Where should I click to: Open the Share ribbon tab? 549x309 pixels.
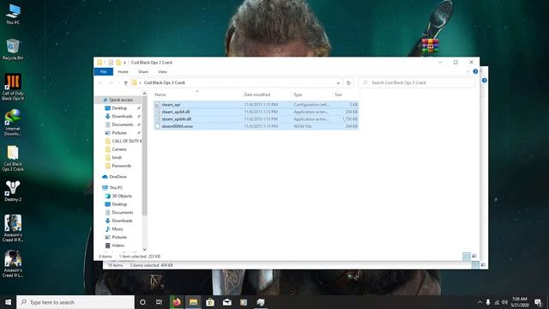[x=143, y=71]
